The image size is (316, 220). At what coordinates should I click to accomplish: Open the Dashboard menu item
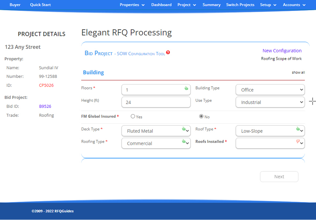pos(161,5)
